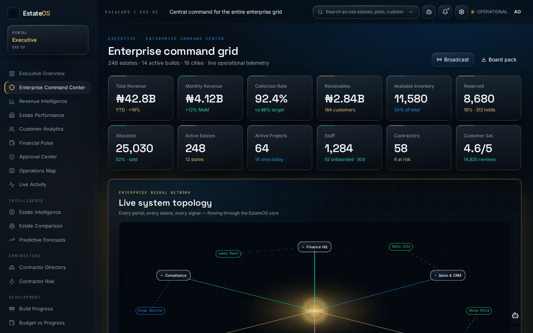Screen dimensions: 533x333
Task: Click the Estate Performance building icon
Action: pyautogui.click(x=12, y=115)
